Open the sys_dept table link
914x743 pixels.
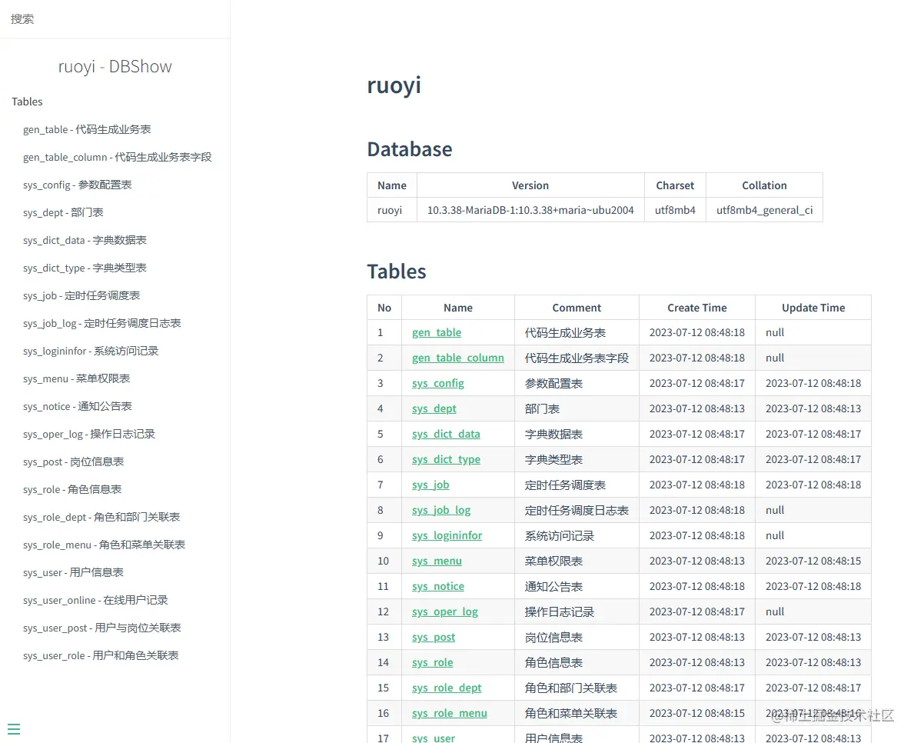[434, 409]
